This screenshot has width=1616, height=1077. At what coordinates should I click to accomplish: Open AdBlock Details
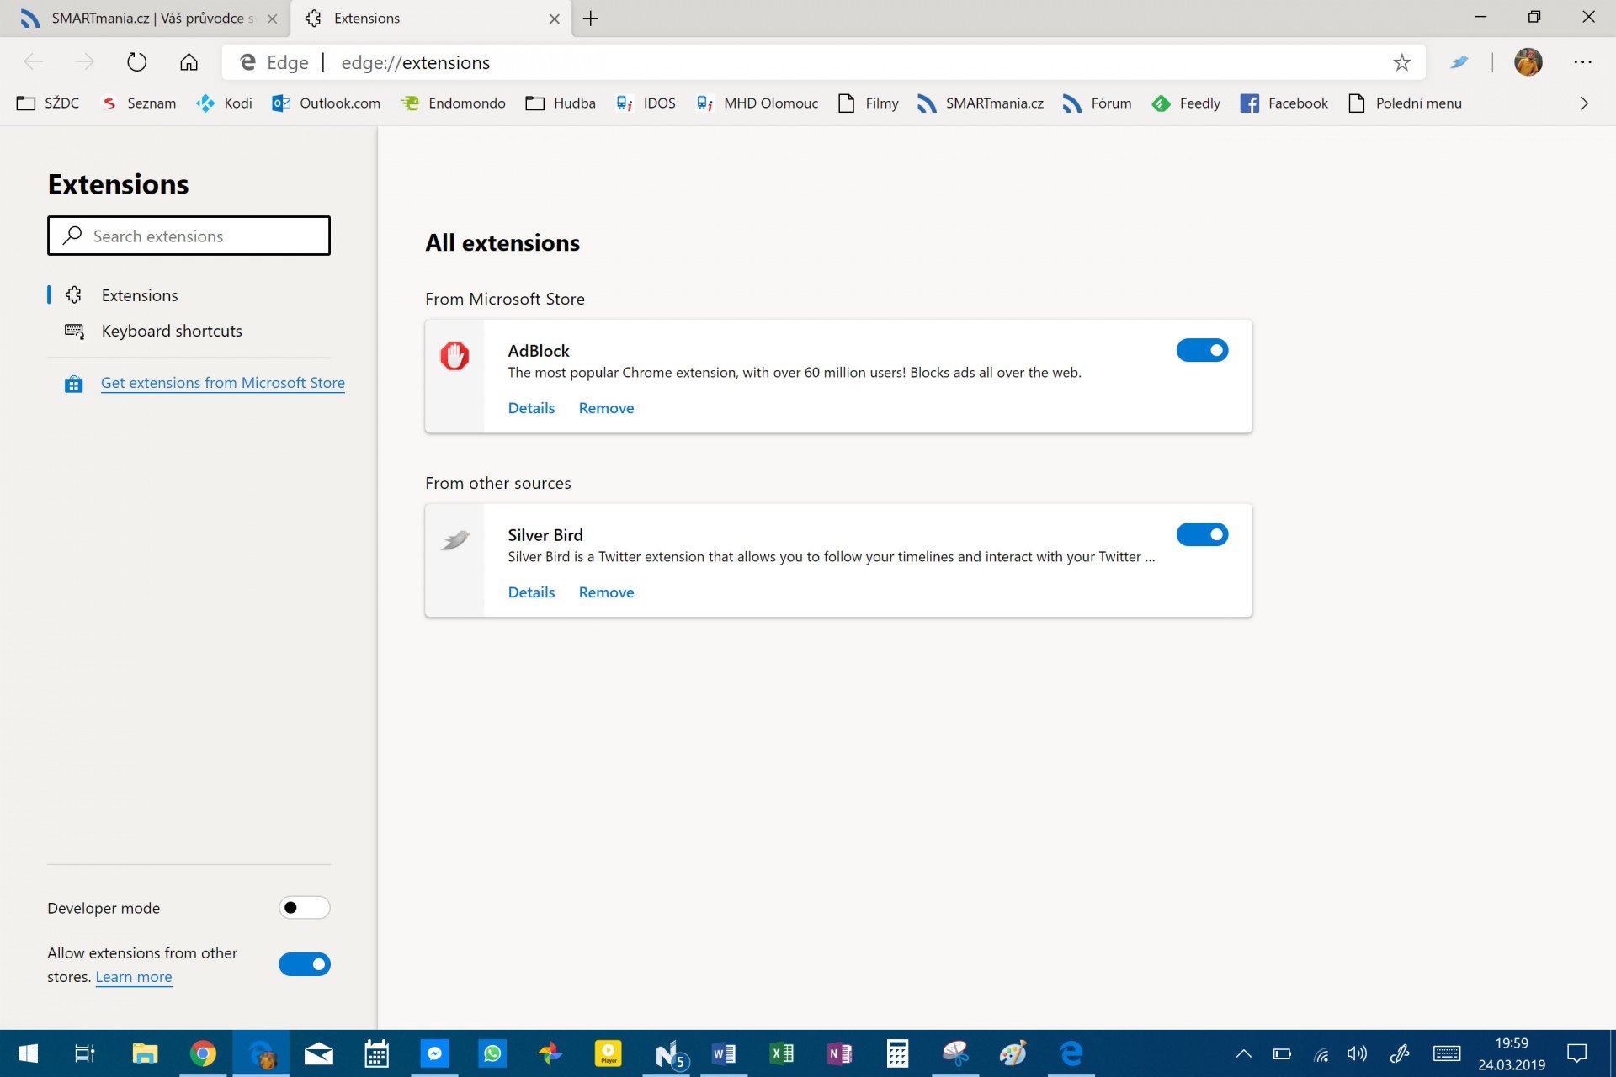(x=531, y=408)
